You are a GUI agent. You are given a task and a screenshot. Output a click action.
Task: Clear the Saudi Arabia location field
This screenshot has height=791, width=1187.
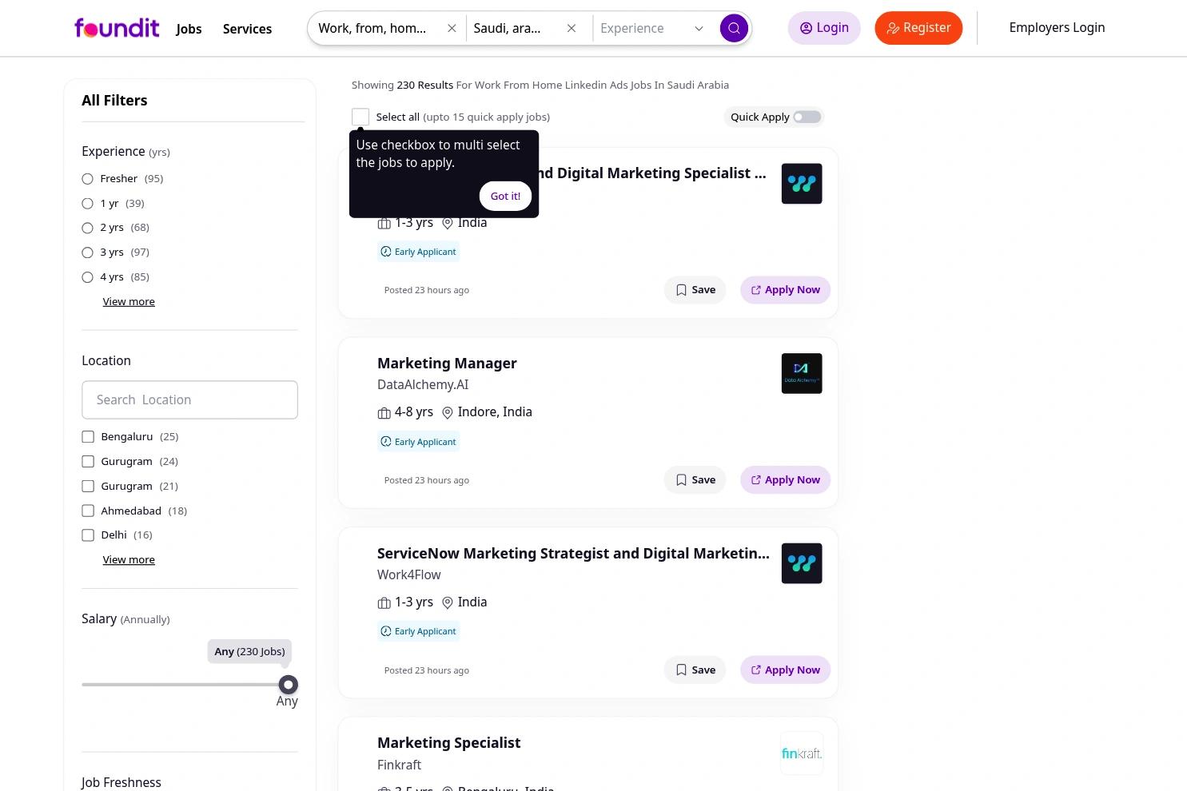(x=572, y=28)
